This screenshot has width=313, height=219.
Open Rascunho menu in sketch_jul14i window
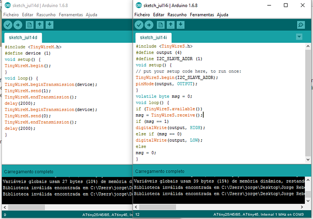click(177, 15)
